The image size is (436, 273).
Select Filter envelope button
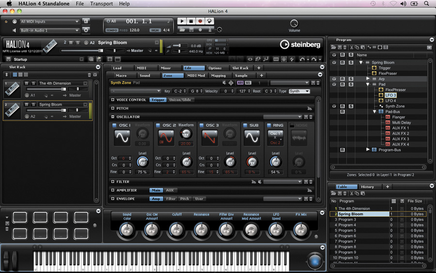171,199
